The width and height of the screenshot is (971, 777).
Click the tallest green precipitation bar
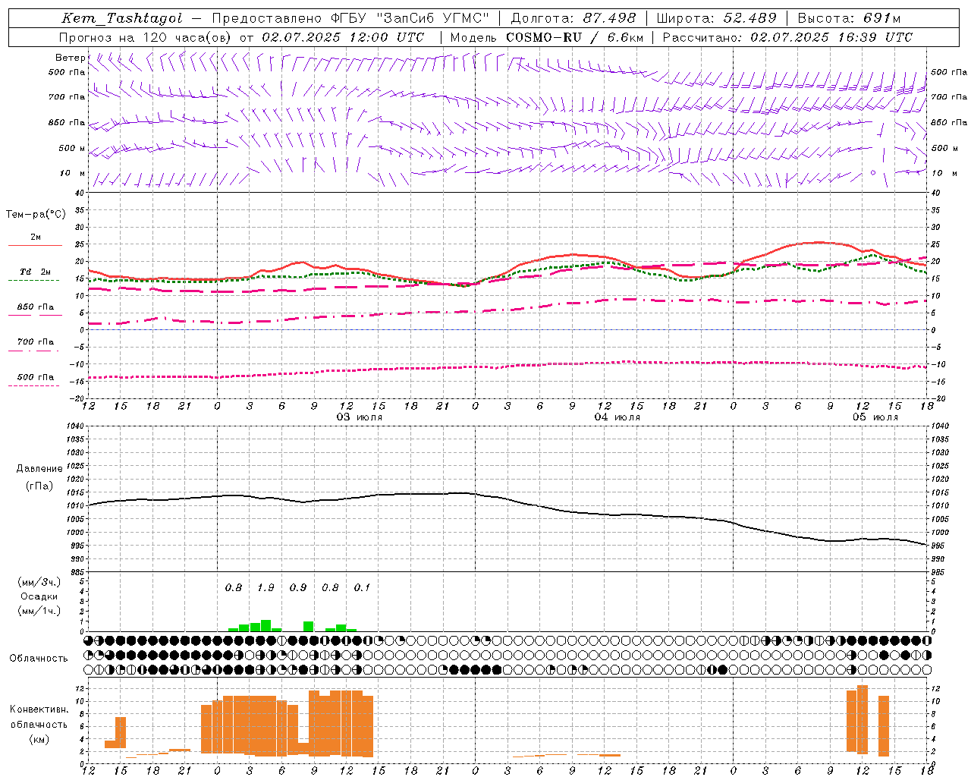[266, 626]
